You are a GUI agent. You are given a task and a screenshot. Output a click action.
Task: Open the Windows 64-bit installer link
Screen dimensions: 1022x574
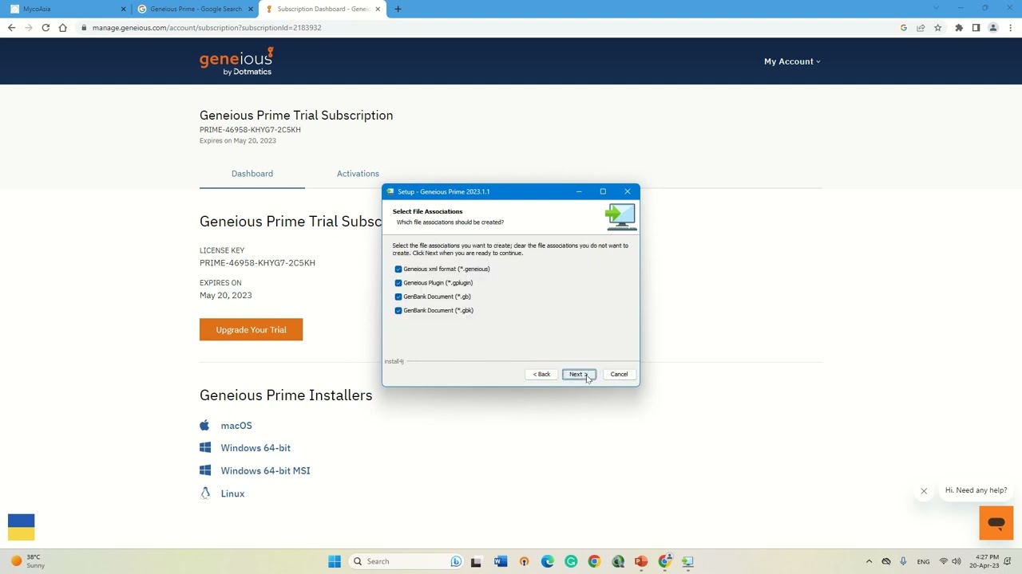pyautogui.click(x=255, y=448)
